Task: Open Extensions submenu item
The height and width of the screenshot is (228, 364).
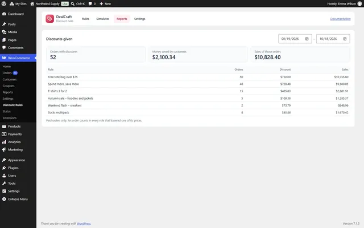Action: (10, 118)
